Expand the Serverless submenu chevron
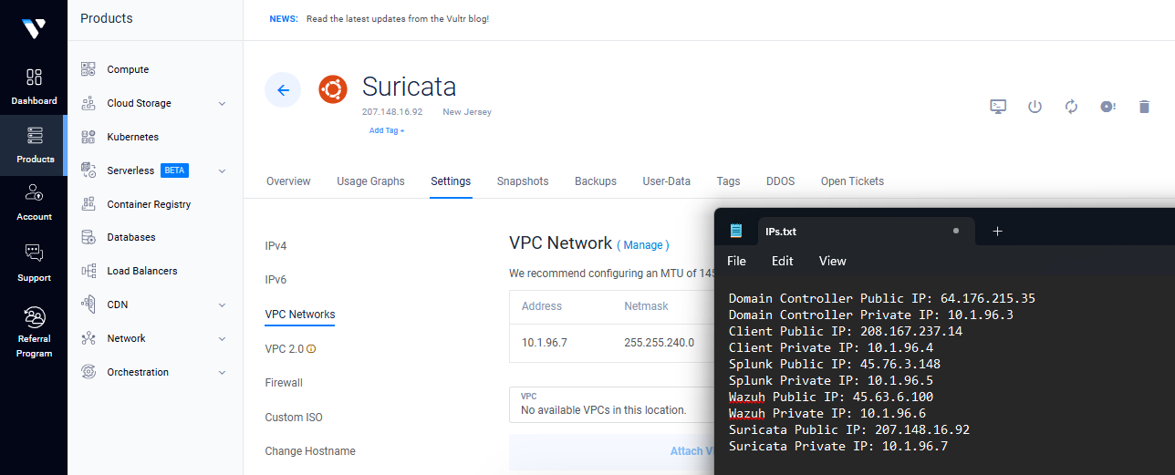Image resolution: width=1175 pixels, height=475 pixels. 222,170
